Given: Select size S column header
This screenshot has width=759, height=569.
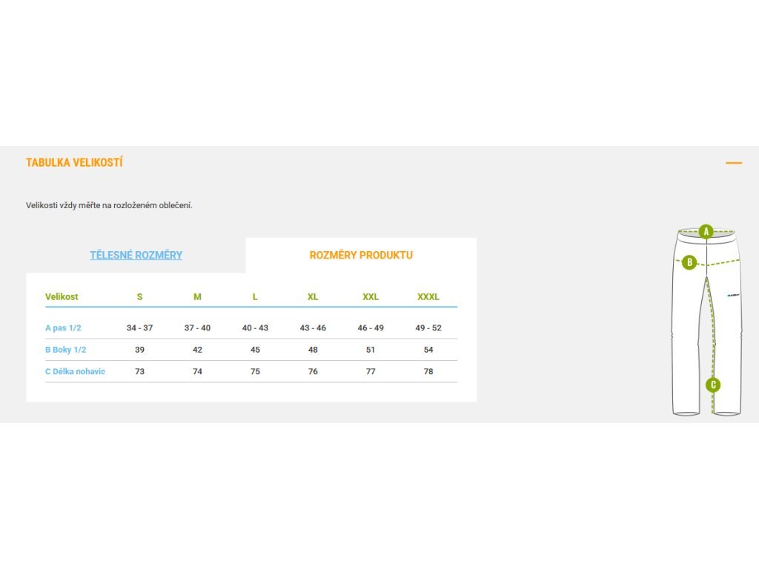Looking at the screenshot, I should [x=139, y=296].
